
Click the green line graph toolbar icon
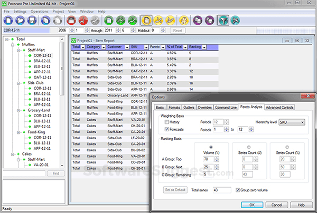coord(120,21)
